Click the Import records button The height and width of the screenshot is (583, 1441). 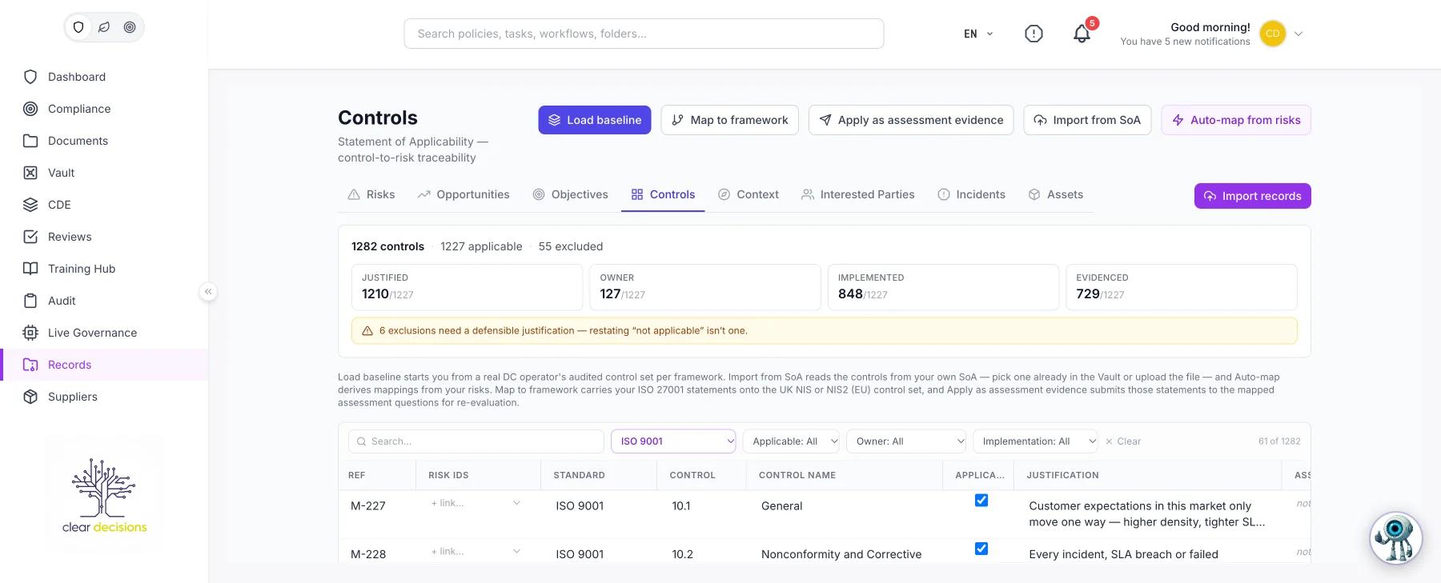(1253, 196)
